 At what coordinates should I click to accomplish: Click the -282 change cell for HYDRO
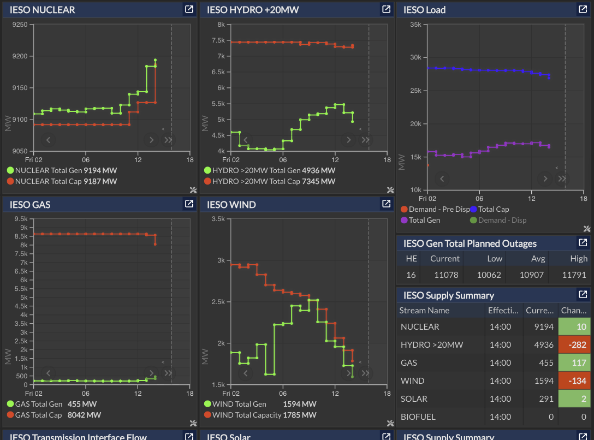pyautogui.click(x=574, y=345)
